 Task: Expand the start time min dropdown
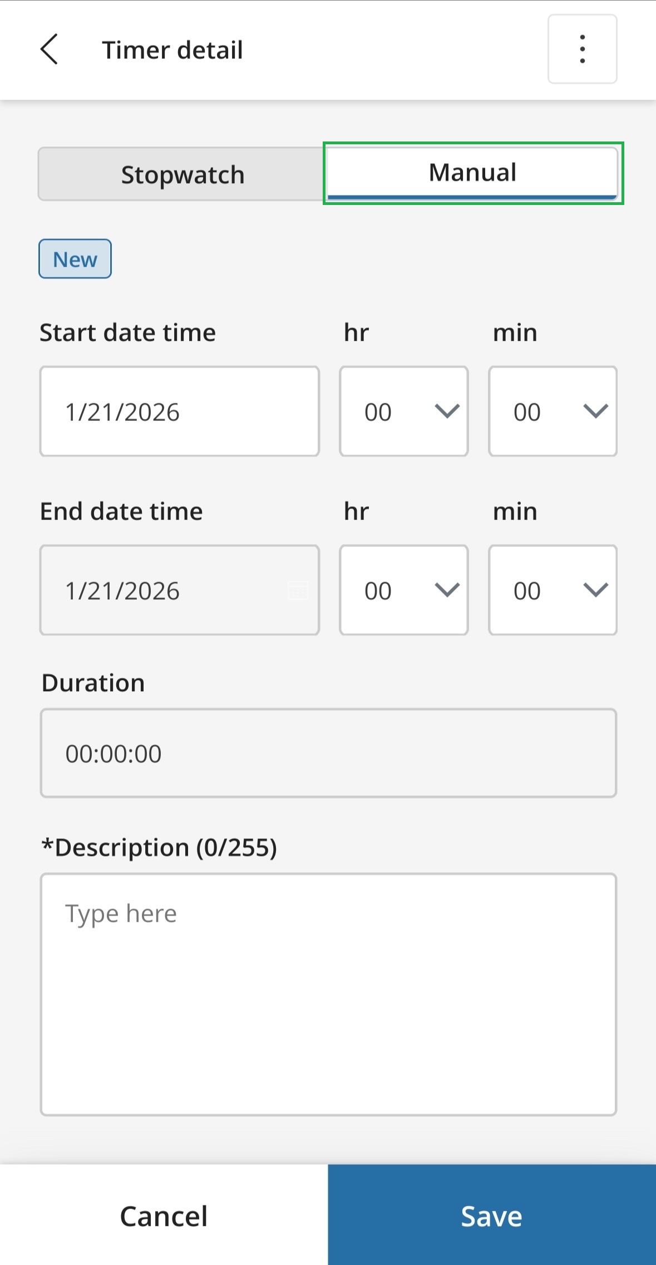pos(553,412)
